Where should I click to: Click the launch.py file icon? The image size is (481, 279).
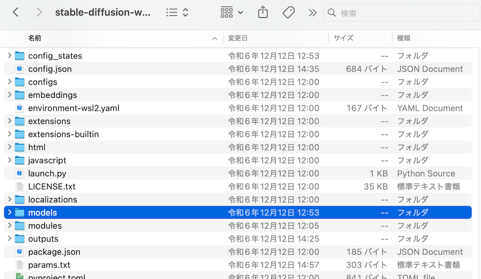point(20,174)
